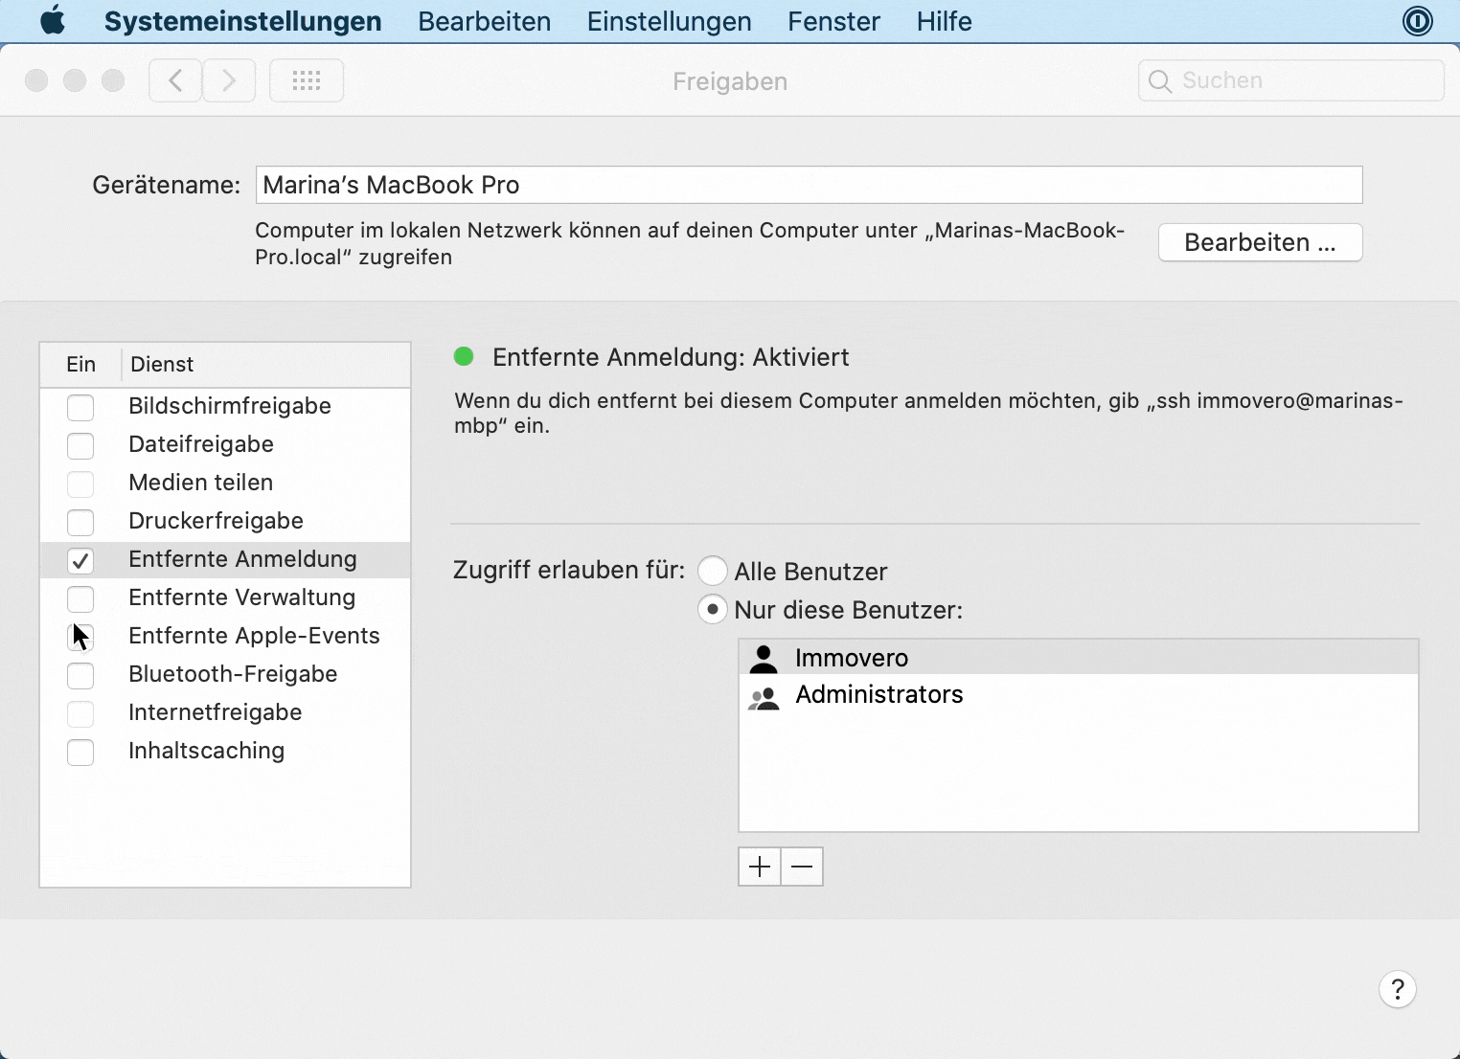This screenshot has height=1059, width=1460.
Task: Select Administrators in the user list
Action: tap(1079, 694)
